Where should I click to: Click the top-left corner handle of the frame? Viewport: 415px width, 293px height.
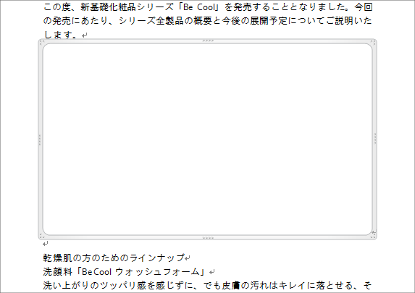click(41, 42)
